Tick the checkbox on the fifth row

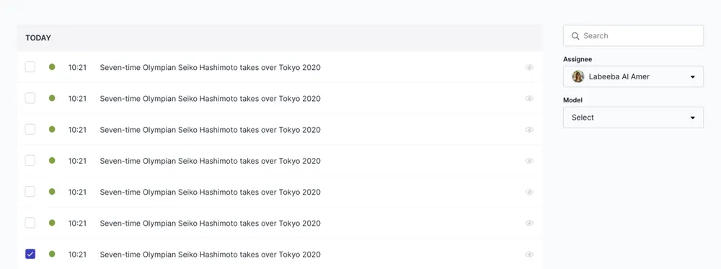pos(30,192)
